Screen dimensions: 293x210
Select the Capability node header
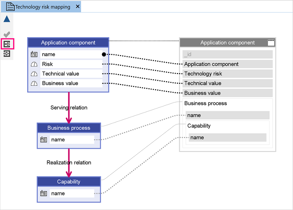(x=69, y=182)
